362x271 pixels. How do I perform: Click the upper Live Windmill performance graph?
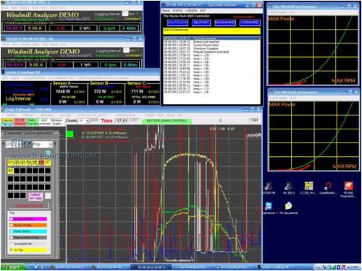tap(313, 50)
